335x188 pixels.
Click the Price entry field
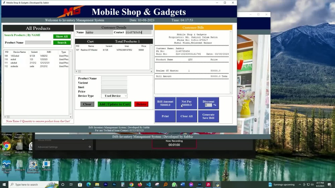coord(114,91)
